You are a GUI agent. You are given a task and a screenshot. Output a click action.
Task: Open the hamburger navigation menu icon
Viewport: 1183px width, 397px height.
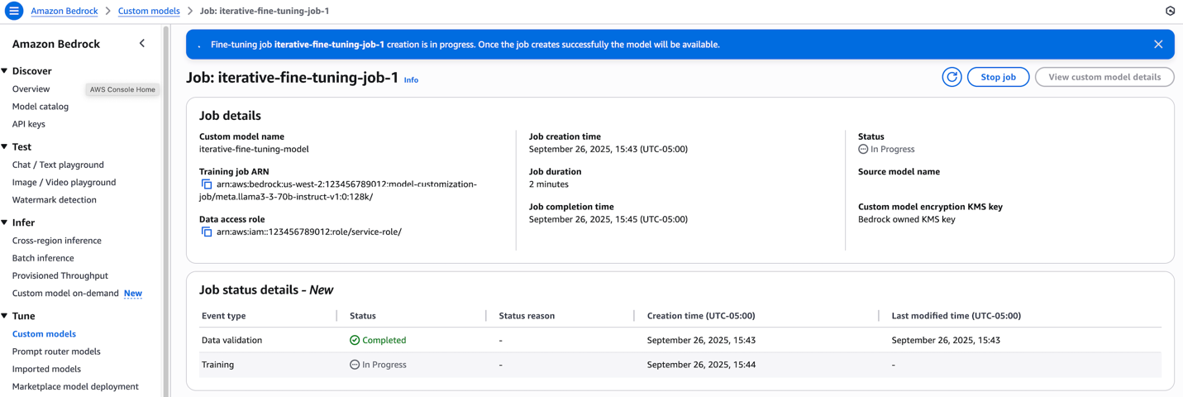[x=14, y=11]
